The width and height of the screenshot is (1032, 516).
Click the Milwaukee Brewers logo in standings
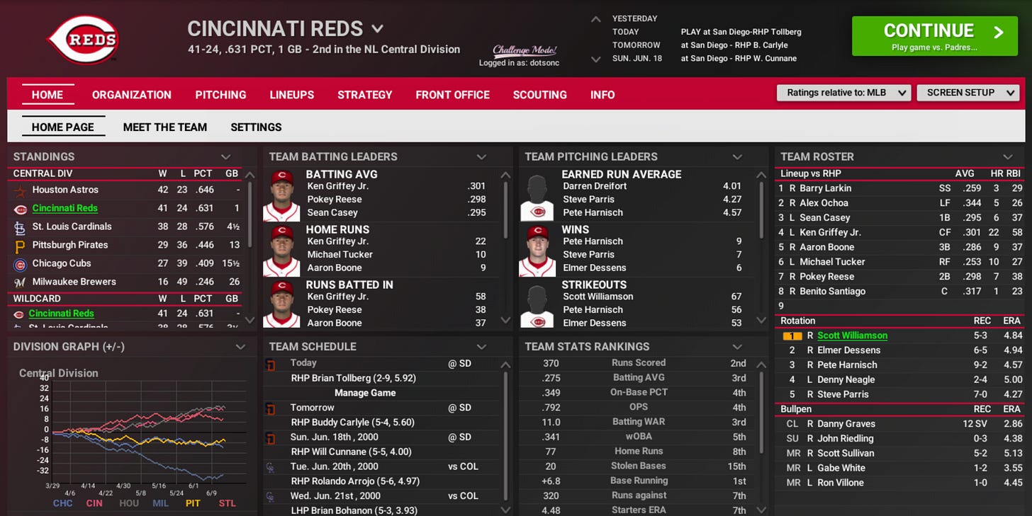click(x=20, y=282)
